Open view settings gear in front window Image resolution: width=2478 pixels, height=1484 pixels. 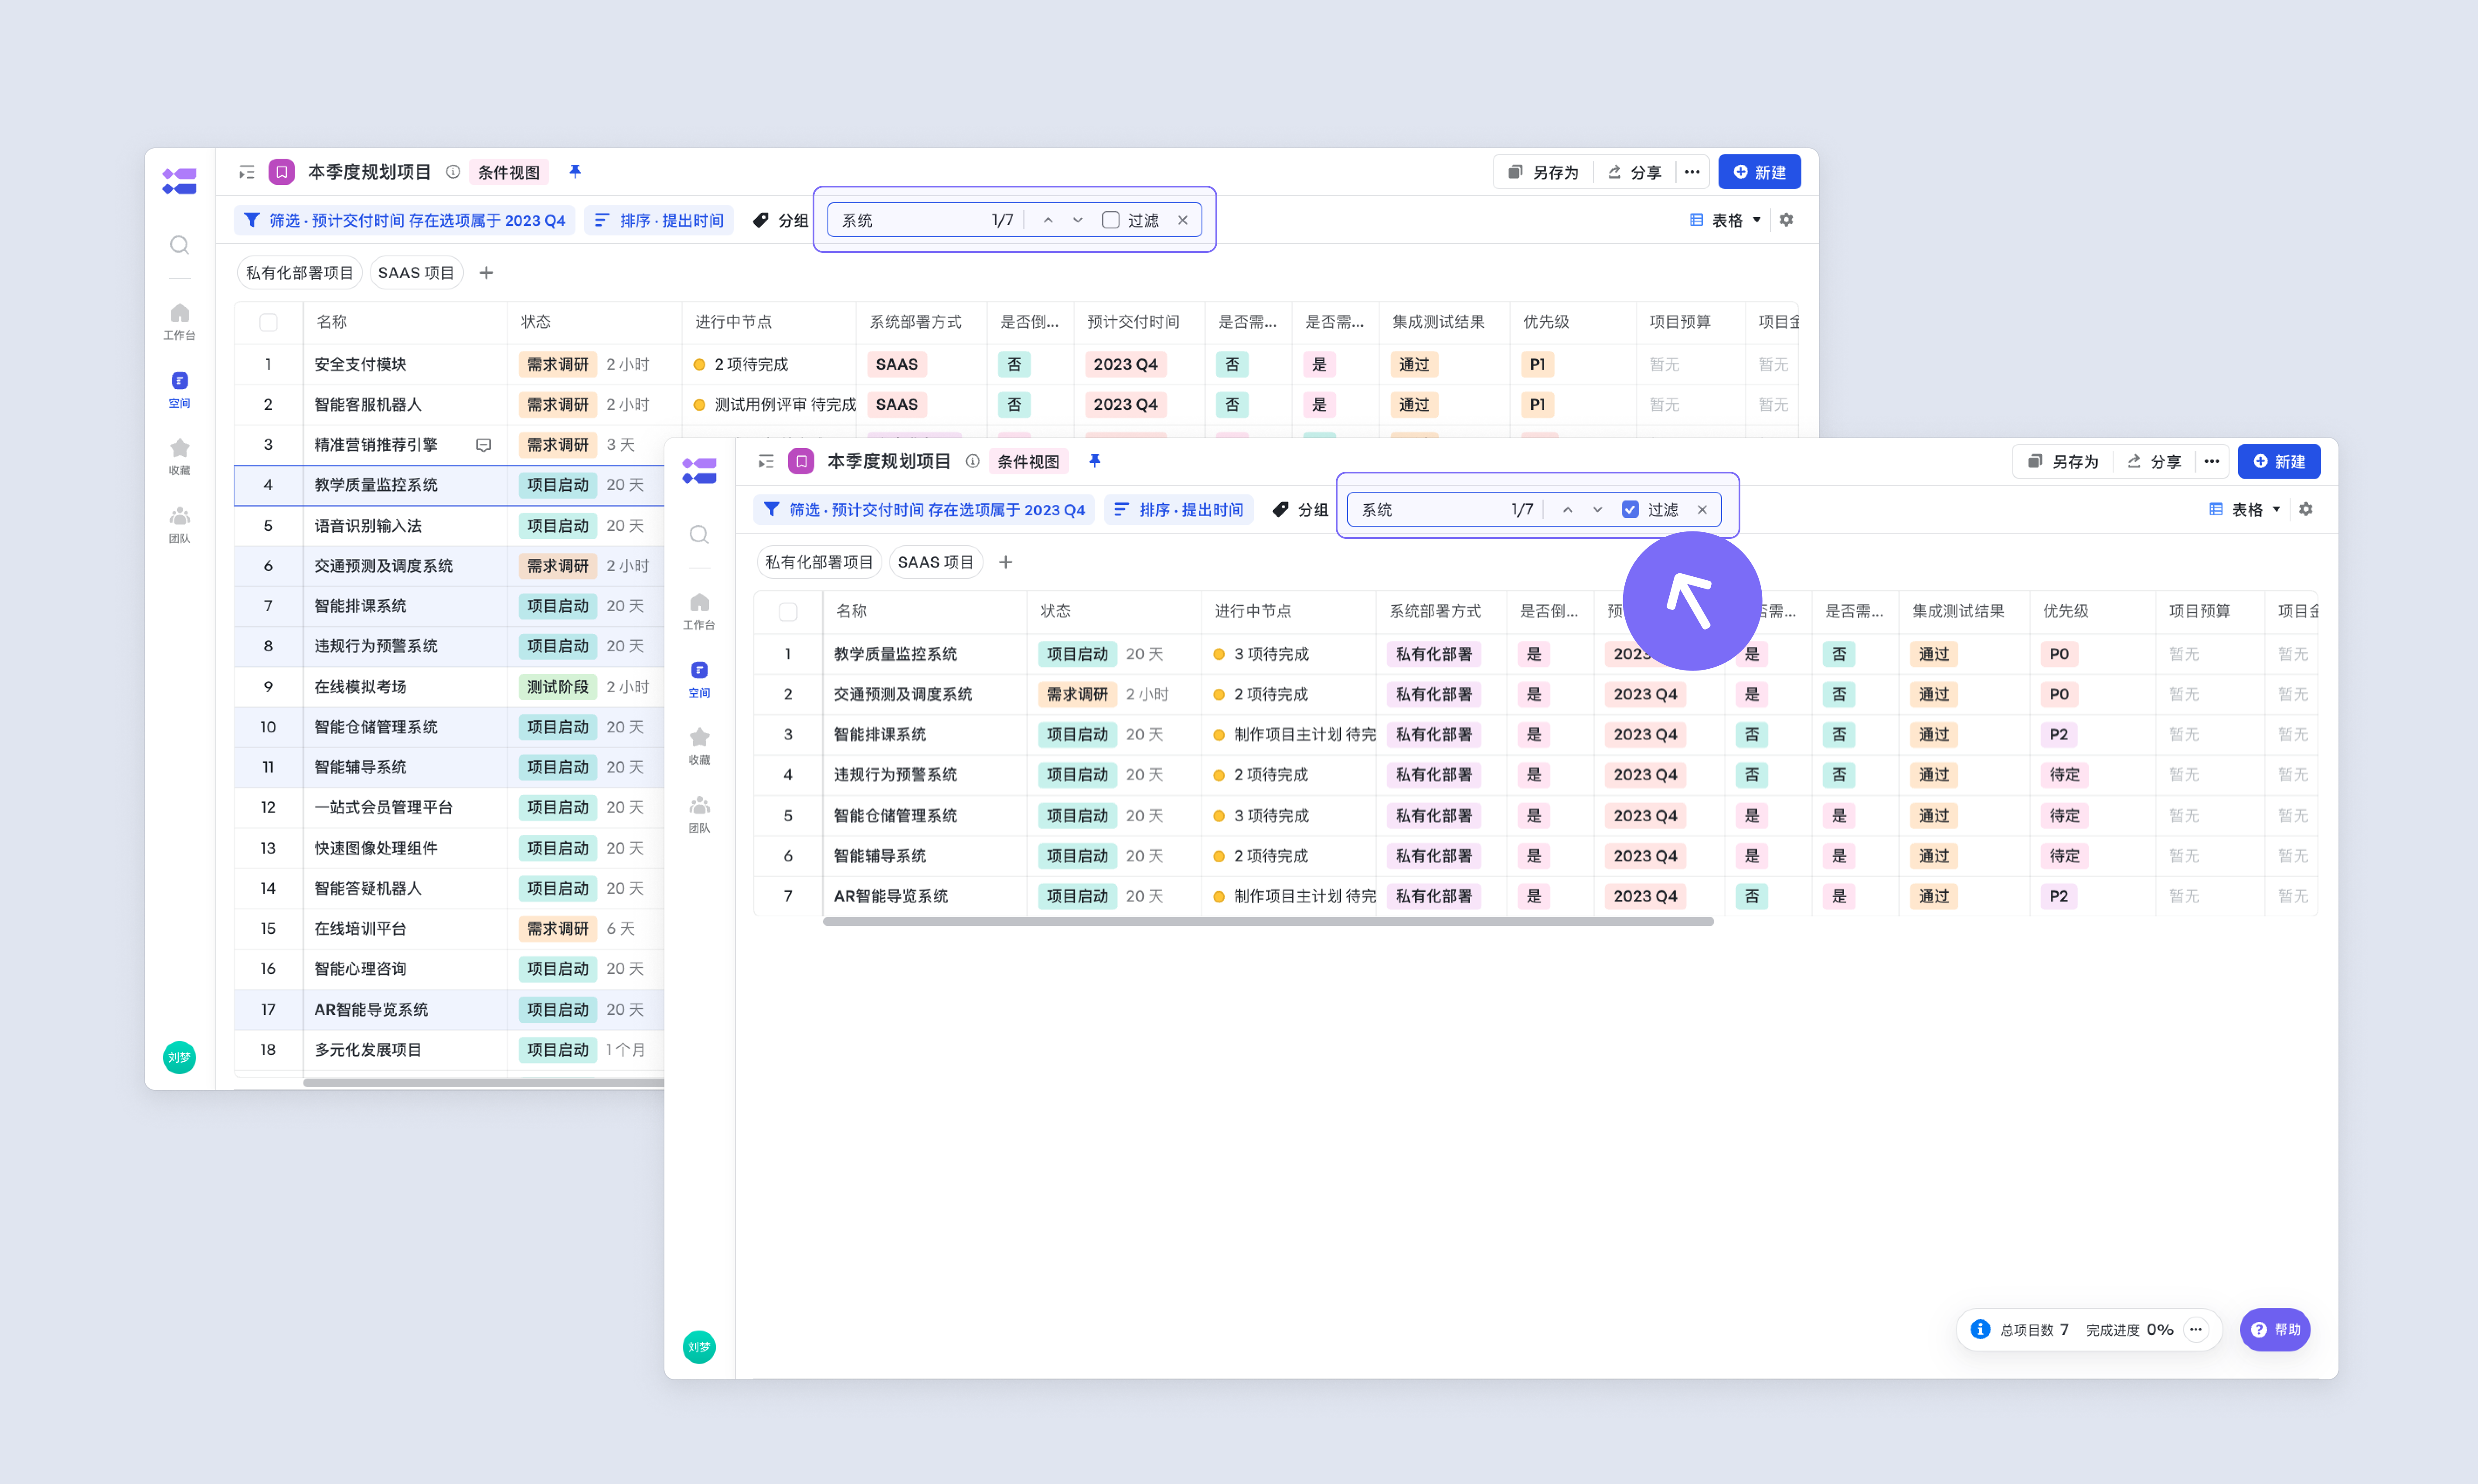2306,509
